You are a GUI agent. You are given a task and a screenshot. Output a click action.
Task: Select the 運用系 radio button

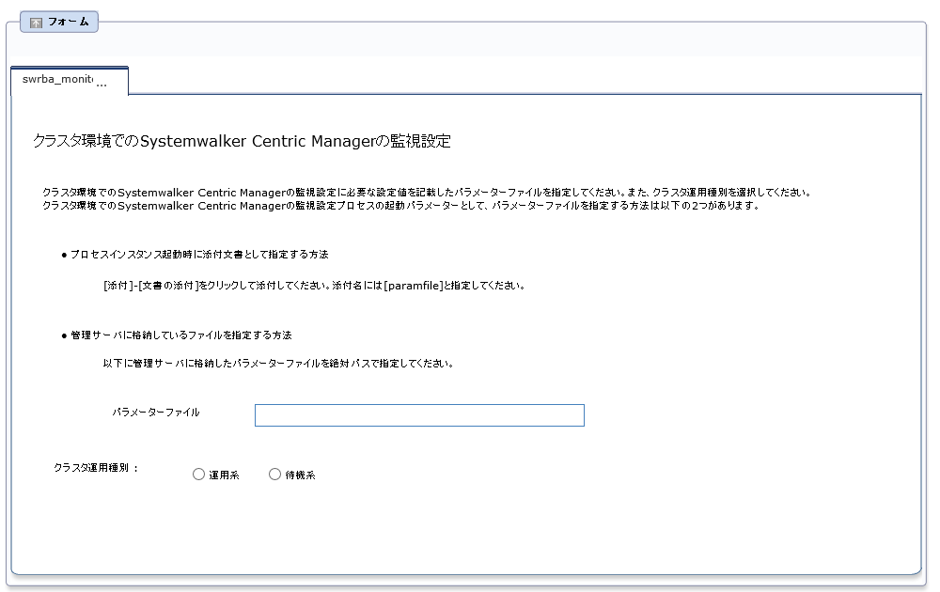click(198, 474)
